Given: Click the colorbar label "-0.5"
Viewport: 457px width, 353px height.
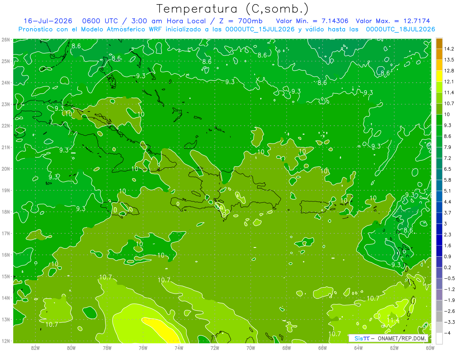Looking at the screenshot, I should 450,278.
